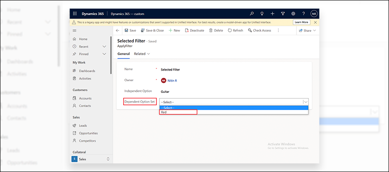Click the Dynamics 365 — custom app name
The image size is (389, 172).
(x=127, y=14)
